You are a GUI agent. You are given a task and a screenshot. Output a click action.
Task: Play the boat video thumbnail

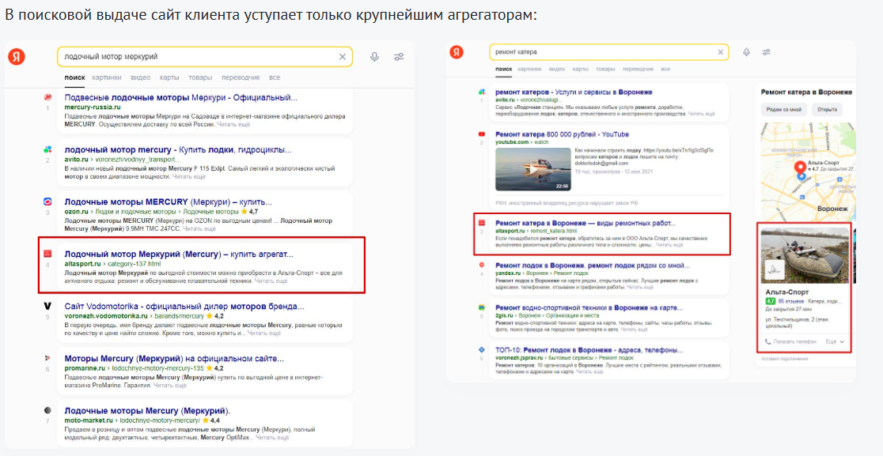(x=532, y=169)
